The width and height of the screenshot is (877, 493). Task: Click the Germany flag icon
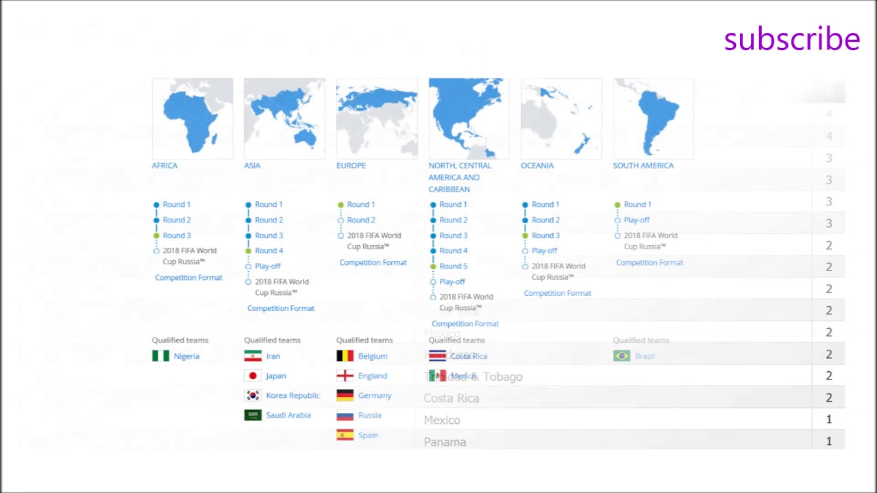click(345, 396)
